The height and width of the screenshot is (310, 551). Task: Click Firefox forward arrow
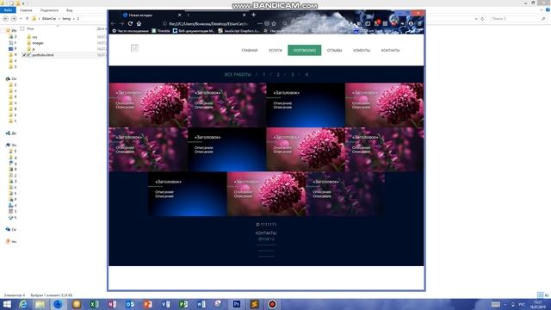121,23
